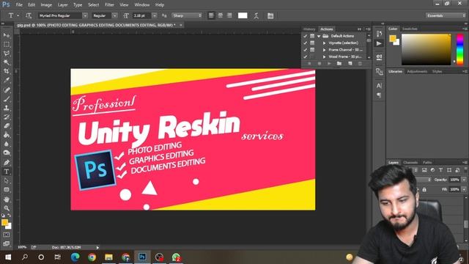469x264 pixels.
Task: Toggle dialog box for Vignette (selection)
Action: [x=312, y=43]
